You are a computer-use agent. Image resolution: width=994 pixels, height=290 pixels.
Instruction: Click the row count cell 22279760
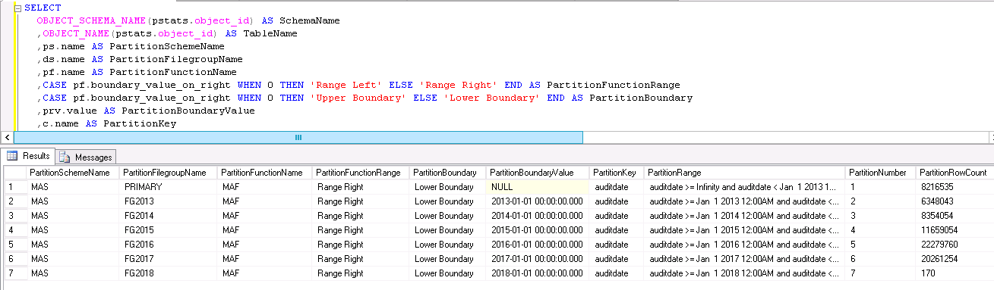(x=954, y=245)
